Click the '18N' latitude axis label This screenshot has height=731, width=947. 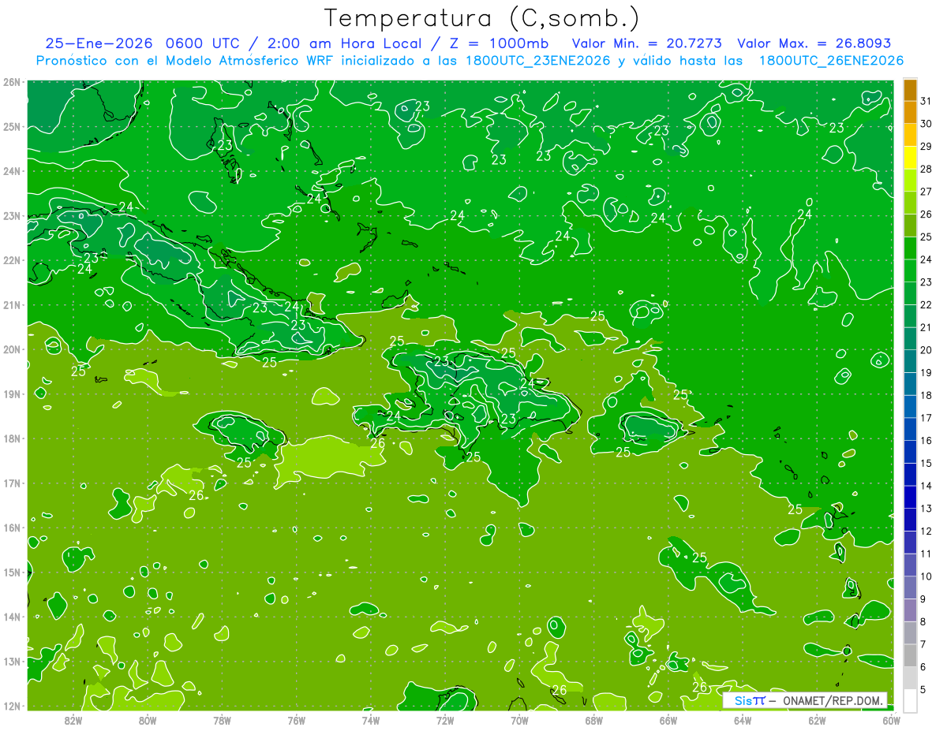11,438
